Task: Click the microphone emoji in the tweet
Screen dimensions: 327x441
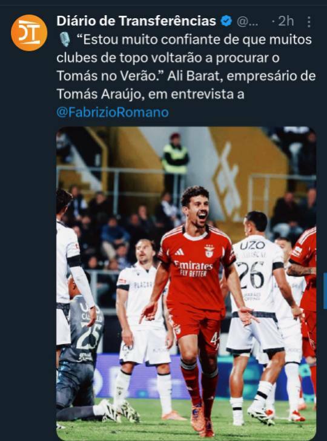Action: coord(65,39)
